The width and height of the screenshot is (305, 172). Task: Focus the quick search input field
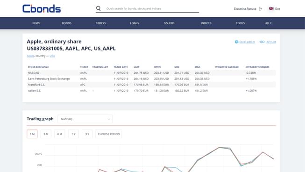coord(152,8)
